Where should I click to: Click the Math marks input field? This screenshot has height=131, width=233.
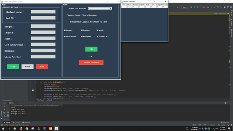43,39
